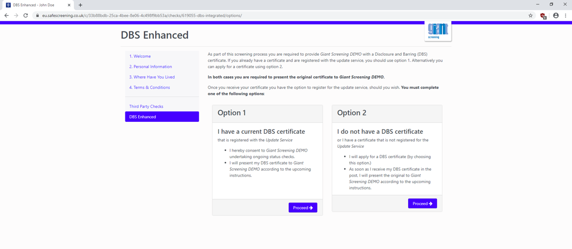Open a new browser tab
This screenshot has width=572, height=249.
pos(80,5)
